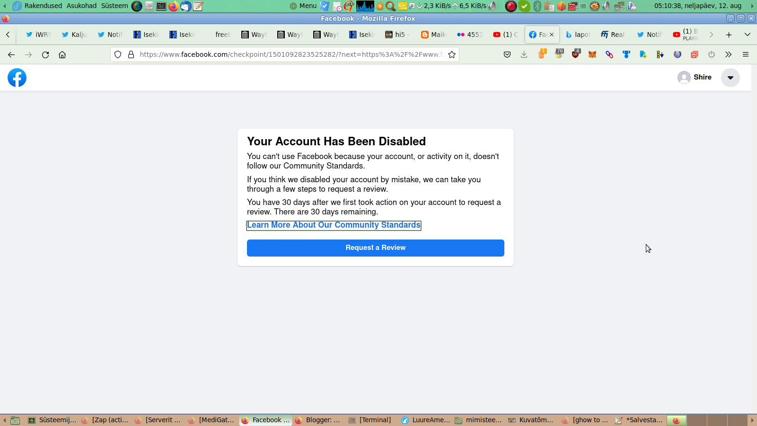Switch to the Süsteemij... taskbar window

pyautogui.click(x=52, y=420)
